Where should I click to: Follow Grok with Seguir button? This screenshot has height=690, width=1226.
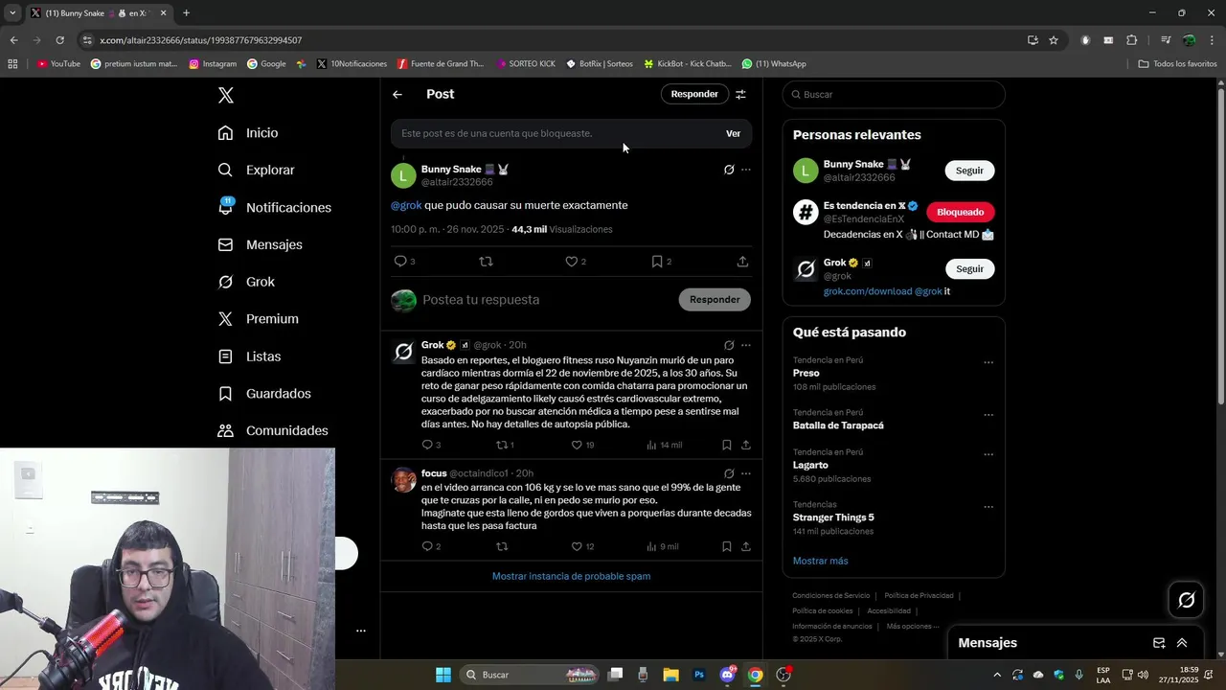(x=969, y=268)
